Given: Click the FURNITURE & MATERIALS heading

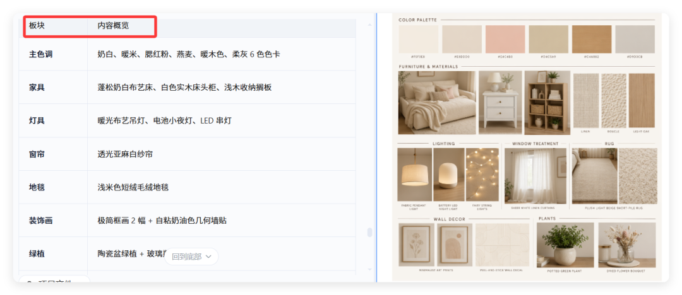Looking at the screenshot, I should (x=428, y=67).
